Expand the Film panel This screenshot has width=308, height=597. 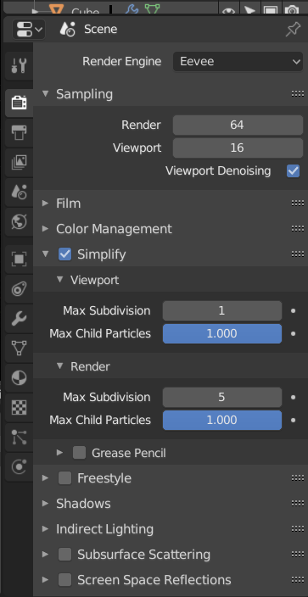pyautogui.click(x=46, y=204)
